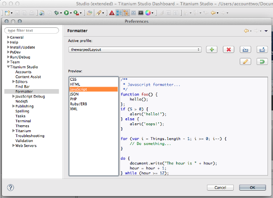
Task: Click the red warning triangle icon
Action: pyautogui.click(x=112, y=13)
